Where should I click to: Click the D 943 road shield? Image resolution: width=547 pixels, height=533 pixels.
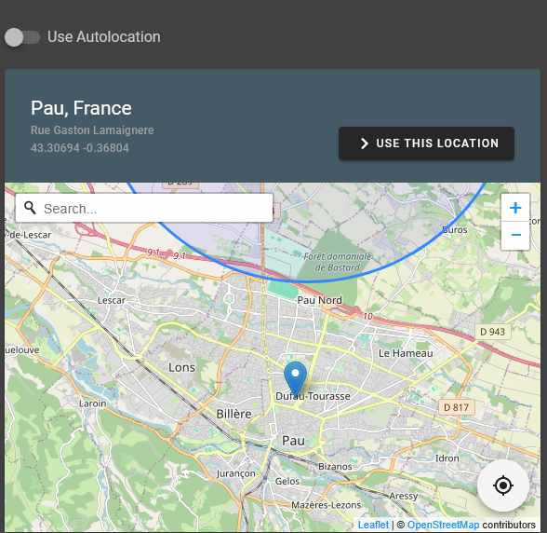pyautogui.click(x=492, y=332)
